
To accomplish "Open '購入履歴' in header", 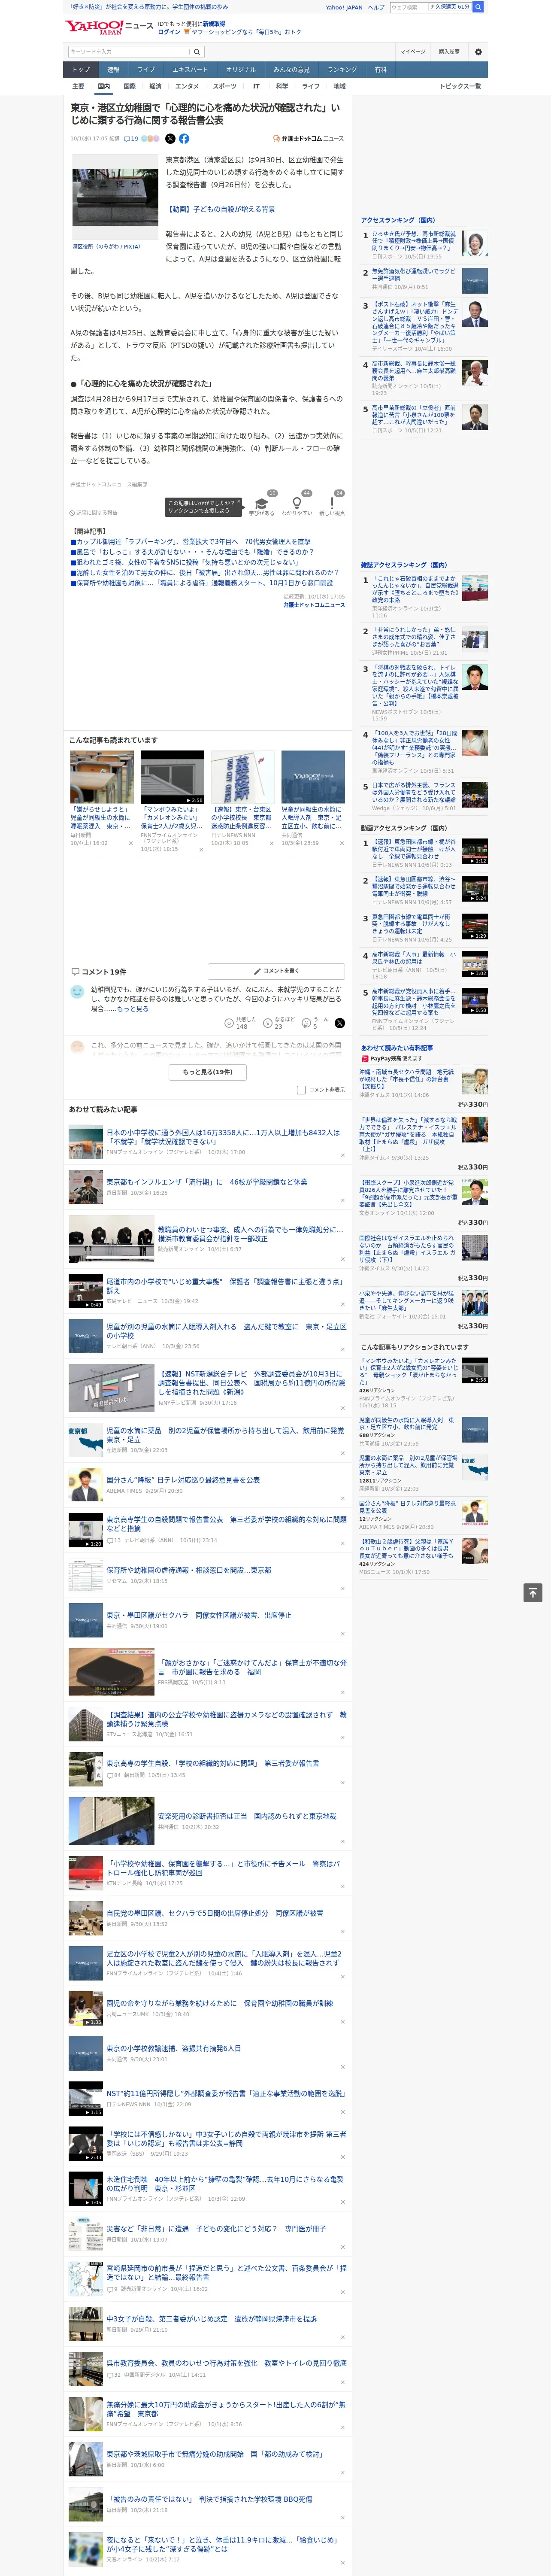I will tap(449, 52).
